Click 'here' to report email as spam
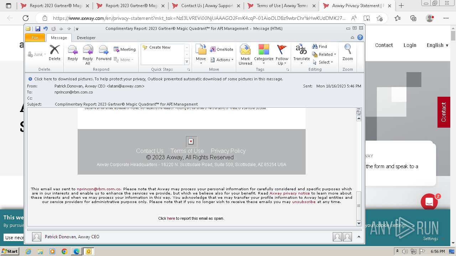Image resolution: width=456 pixels, height=256 pixels. [171, 218]
